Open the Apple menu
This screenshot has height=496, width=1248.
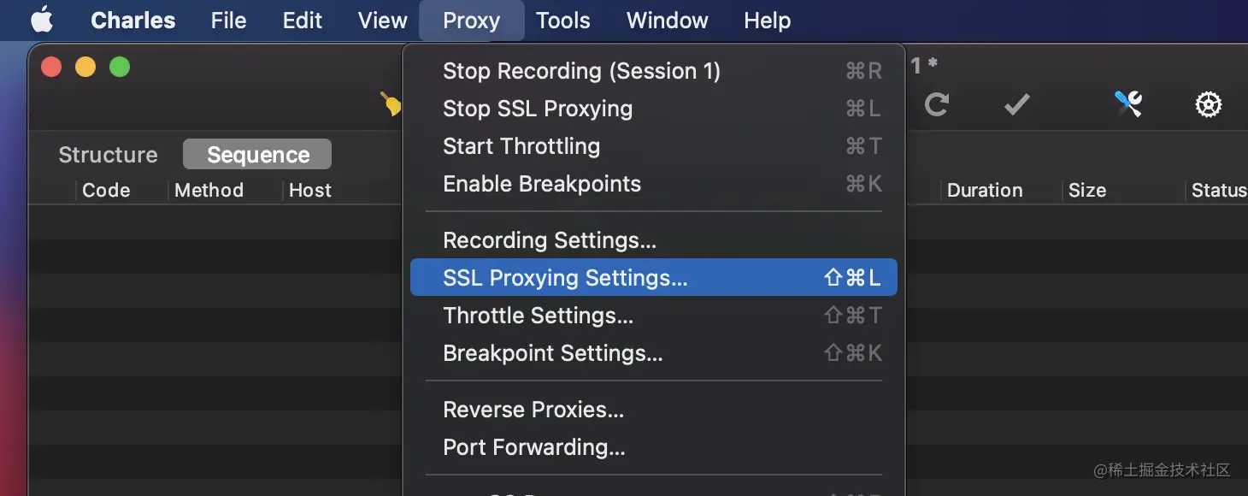(42, 21)
